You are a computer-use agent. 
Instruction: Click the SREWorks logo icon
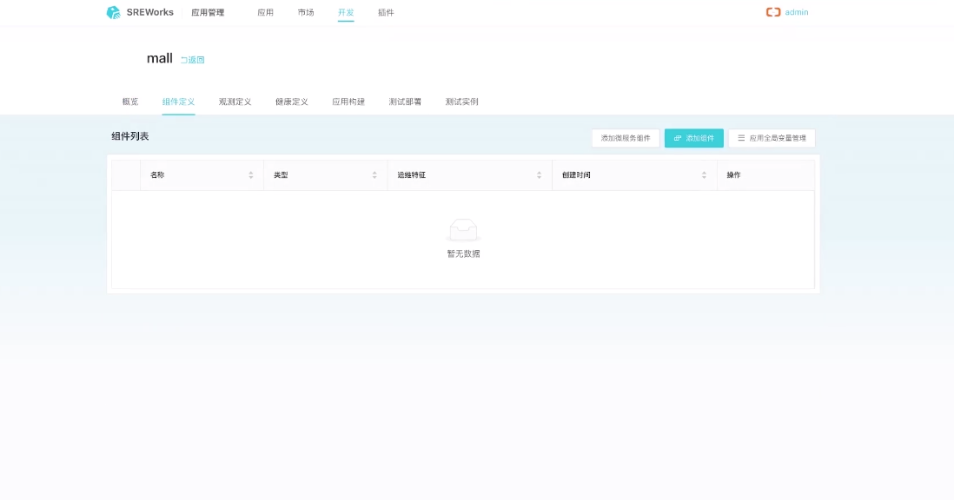point(113,12)
